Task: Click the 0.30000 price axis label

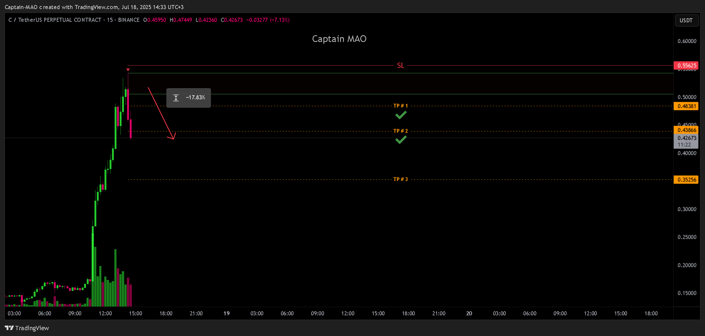Action: tap(687, 209)
